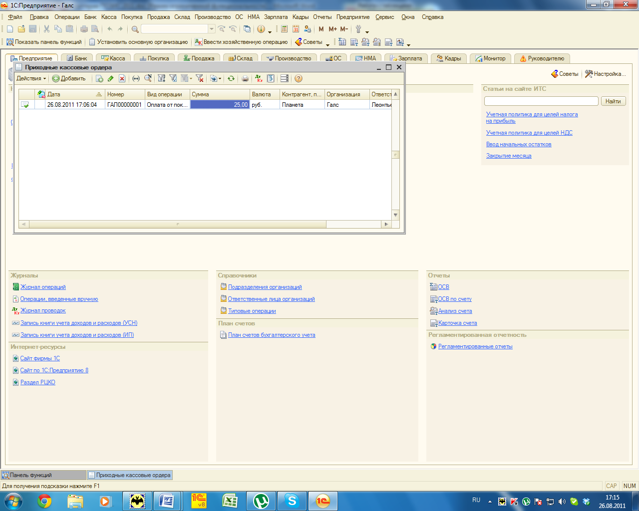This screenshot has height=511, width=639.
Task: Expand the arrow next to the info icon
Action: [x=270, y=32]
